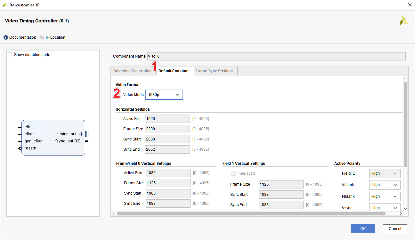Click the resetn port inversion circle

point(20,148)
